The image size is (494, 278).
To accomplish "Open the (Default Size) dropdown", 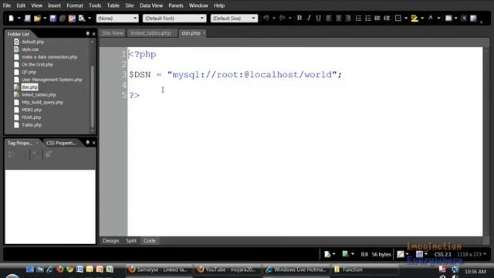I will [234, 19].
